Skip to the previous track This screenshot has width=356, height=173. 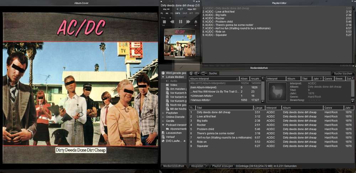point(172,22)
